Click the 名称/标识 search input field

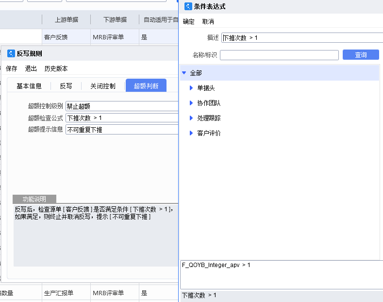[x=279, y=55]
